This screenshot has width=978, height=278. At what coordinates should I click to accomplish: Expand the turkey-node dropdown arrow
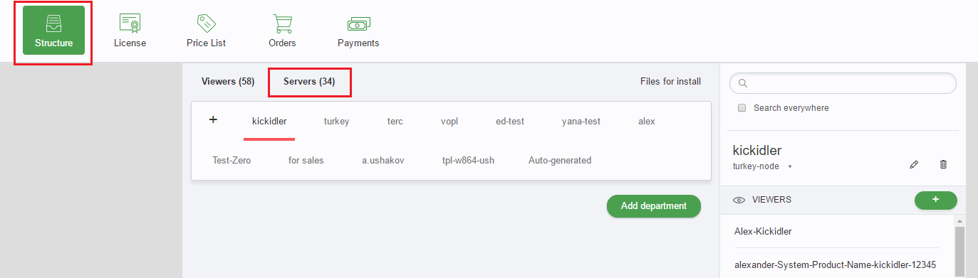(790, 166)
